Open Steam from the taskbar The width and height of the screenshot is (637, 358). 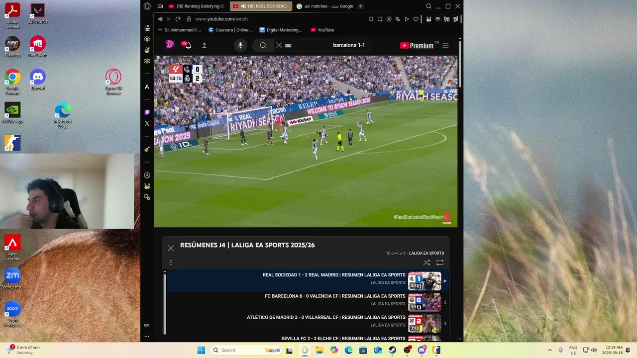point(393,350)
